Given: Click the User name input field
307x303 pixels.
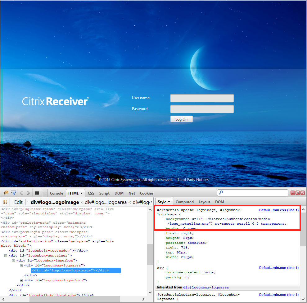Looking at the screenshot, I should tap(202, 98).
